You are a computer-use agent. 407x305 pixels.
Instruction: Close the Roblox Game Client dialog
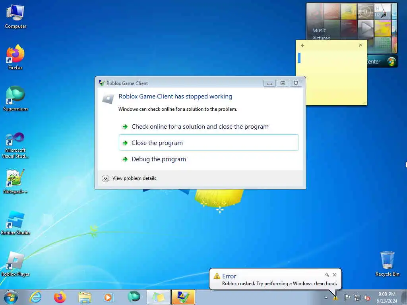296,83
